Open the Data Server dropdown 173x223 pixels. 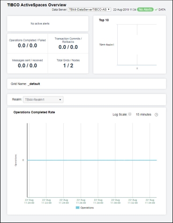90,9
